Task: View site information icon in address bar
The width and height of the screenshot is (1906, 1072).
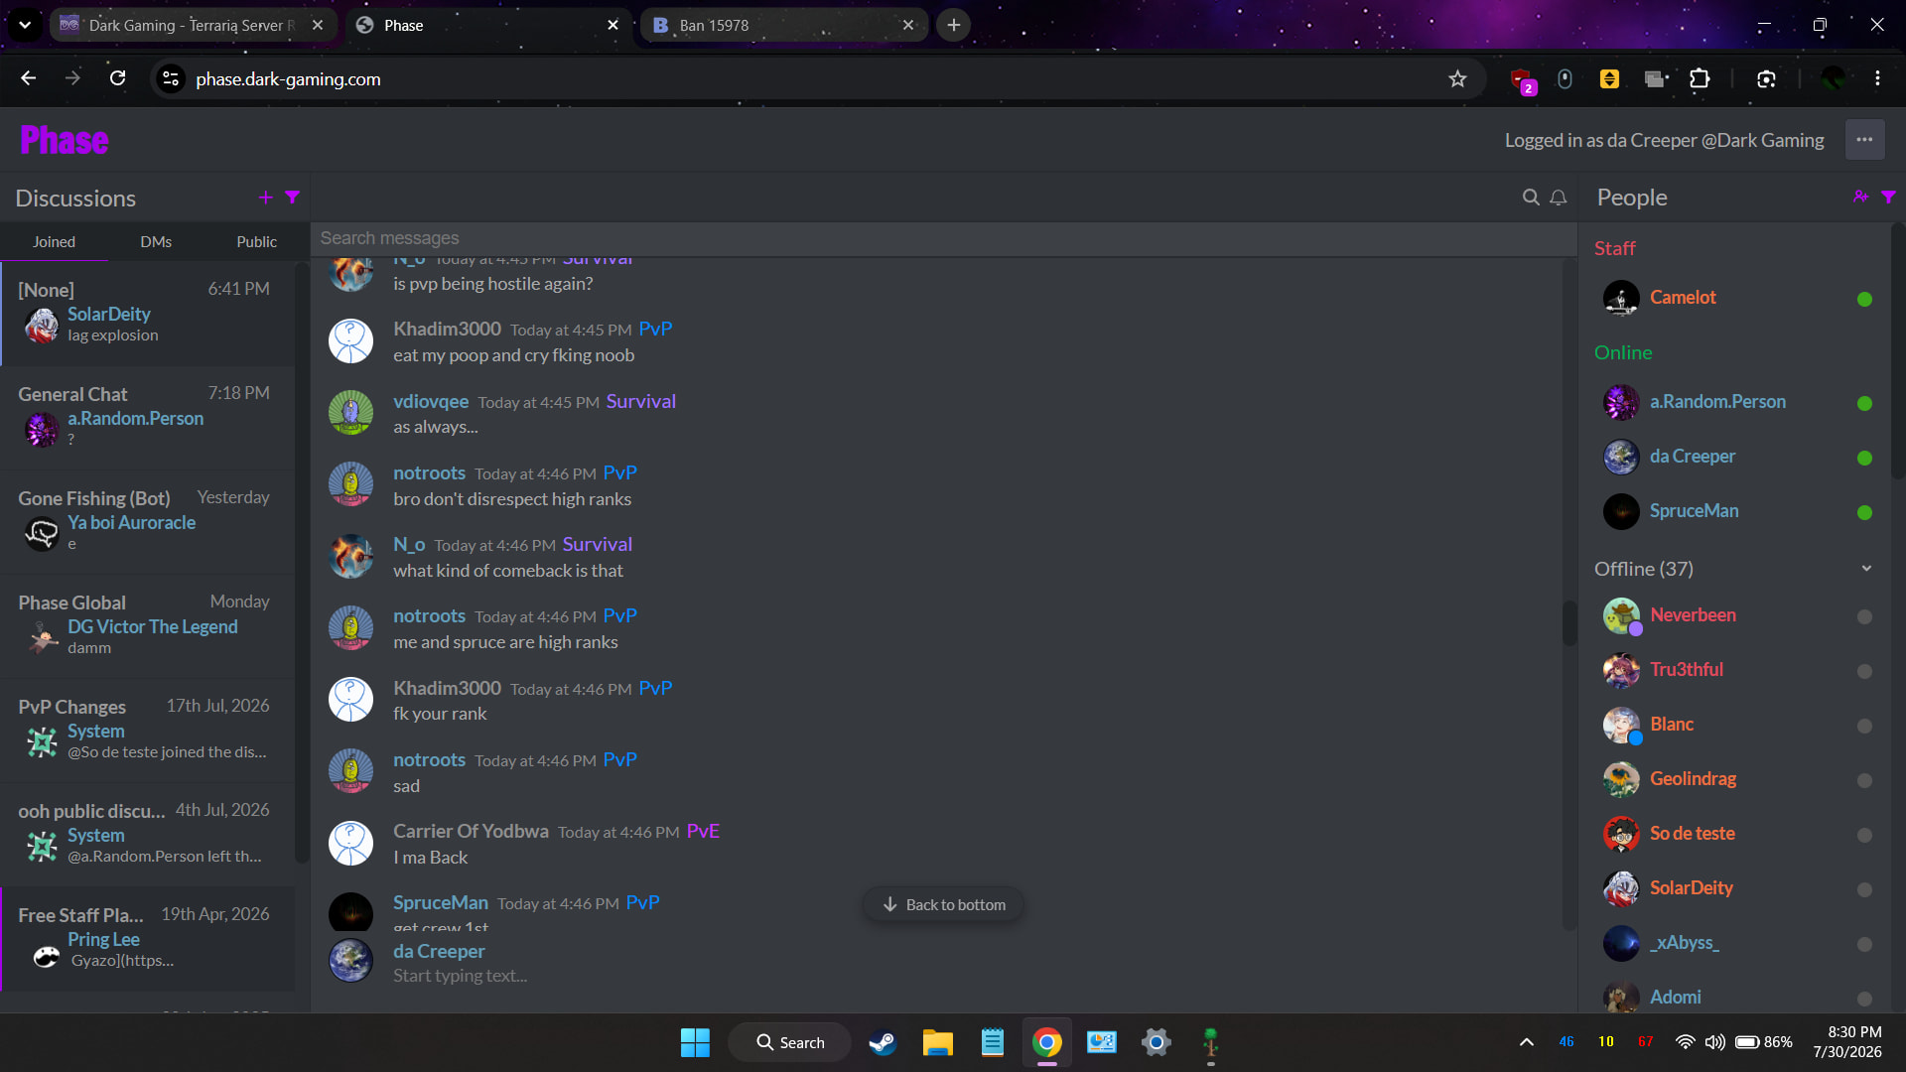Action: pos(171,78)
